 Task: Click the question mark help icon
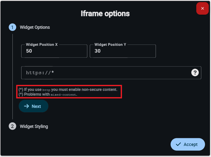click(195, 73)
